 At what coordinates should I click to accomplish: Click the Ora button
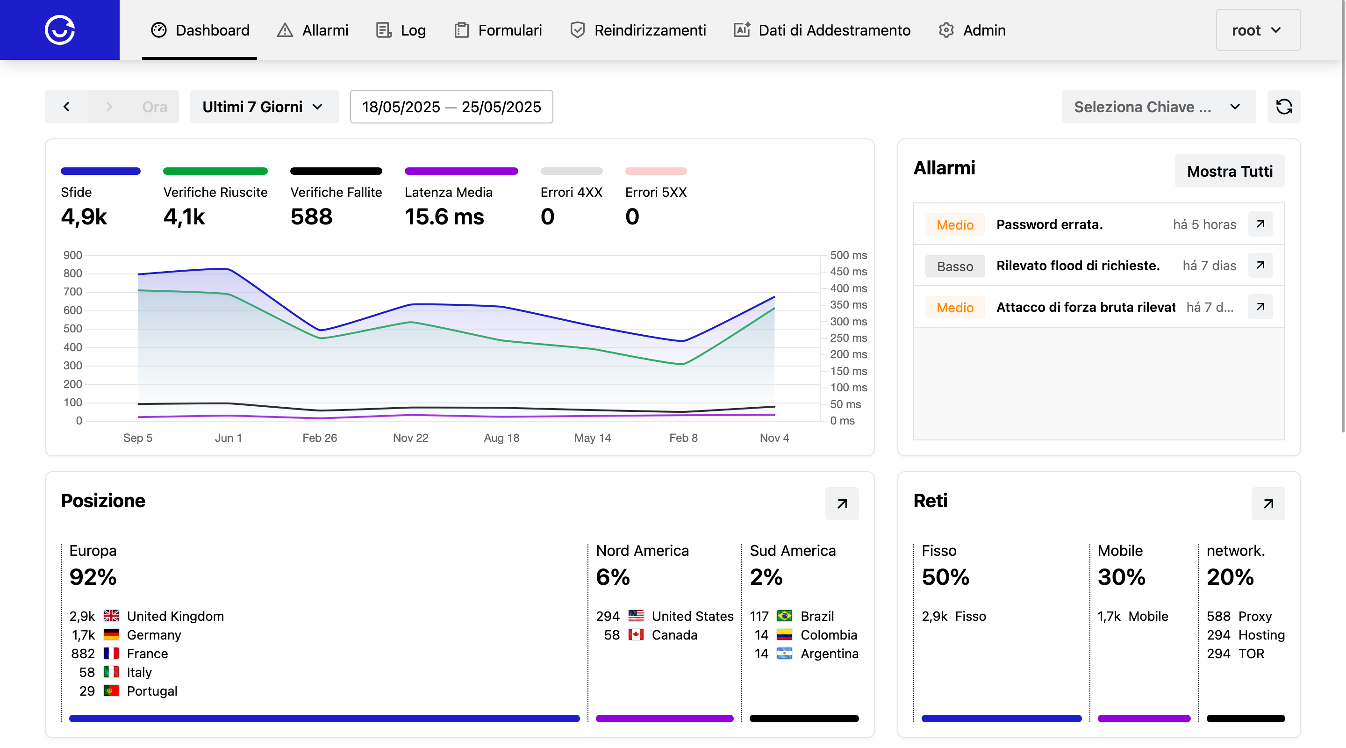(155, 107)
